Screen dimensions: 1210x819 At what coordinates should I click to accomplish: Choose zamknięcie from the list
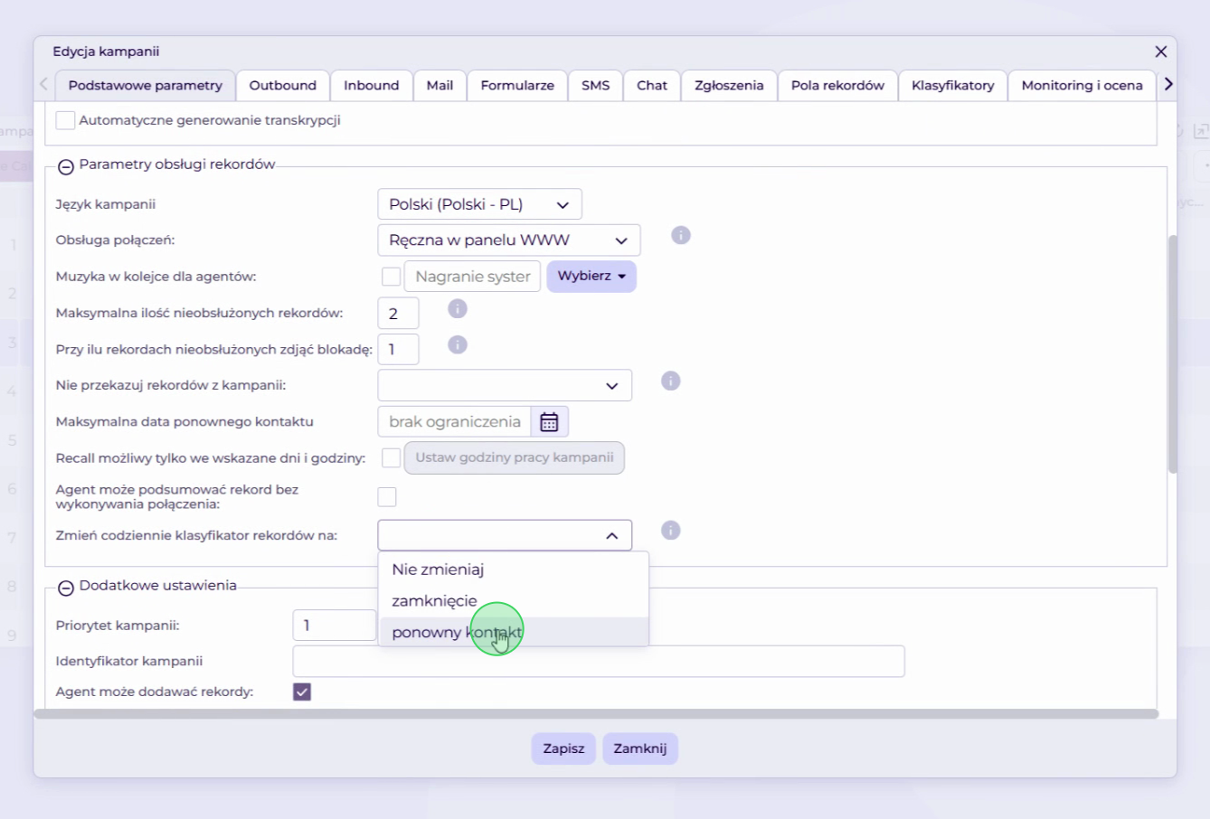[514, 601]
